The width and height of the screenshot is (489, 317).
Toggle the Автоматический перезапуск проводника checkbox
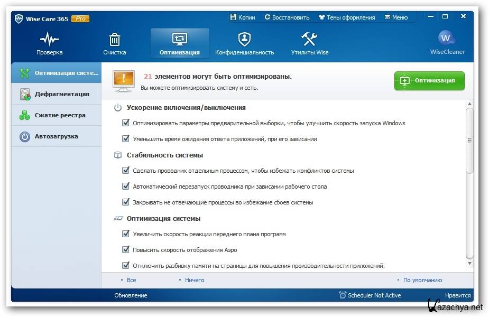(x=126, y=187)
